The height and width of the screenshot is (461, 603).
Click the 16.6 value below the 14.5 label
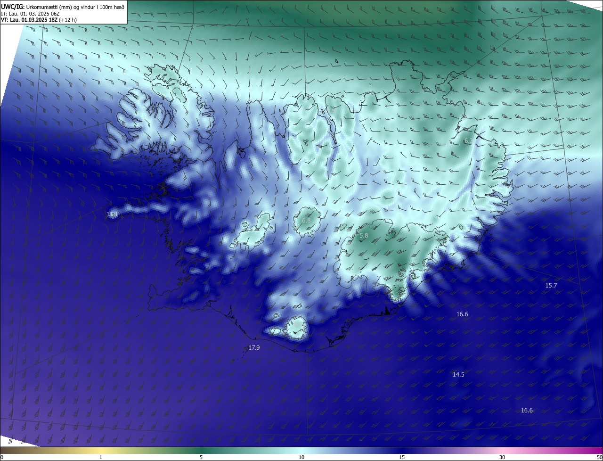pos(527,410)
